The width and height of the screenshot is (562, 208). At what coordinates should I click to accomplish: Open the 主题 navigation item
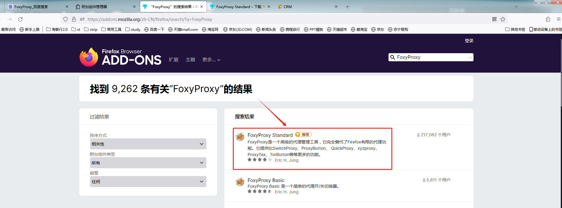click(x=190, y=60)
